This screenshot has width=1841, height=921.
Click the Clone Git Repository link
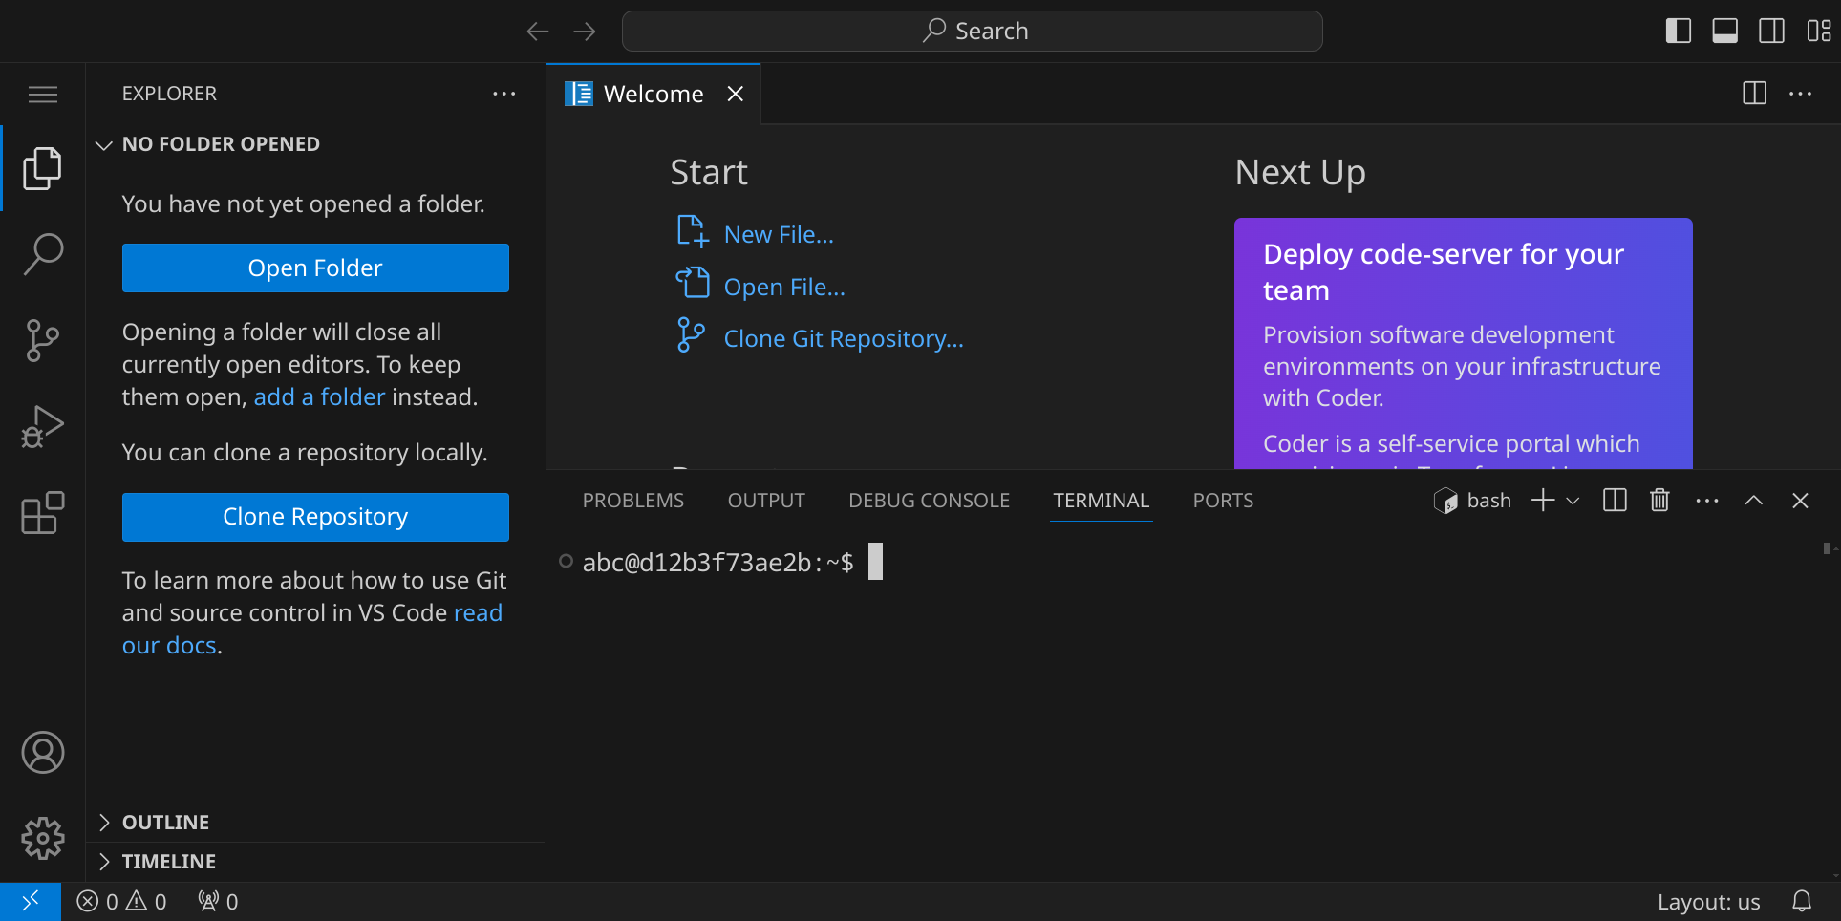(x=843, y=339)
